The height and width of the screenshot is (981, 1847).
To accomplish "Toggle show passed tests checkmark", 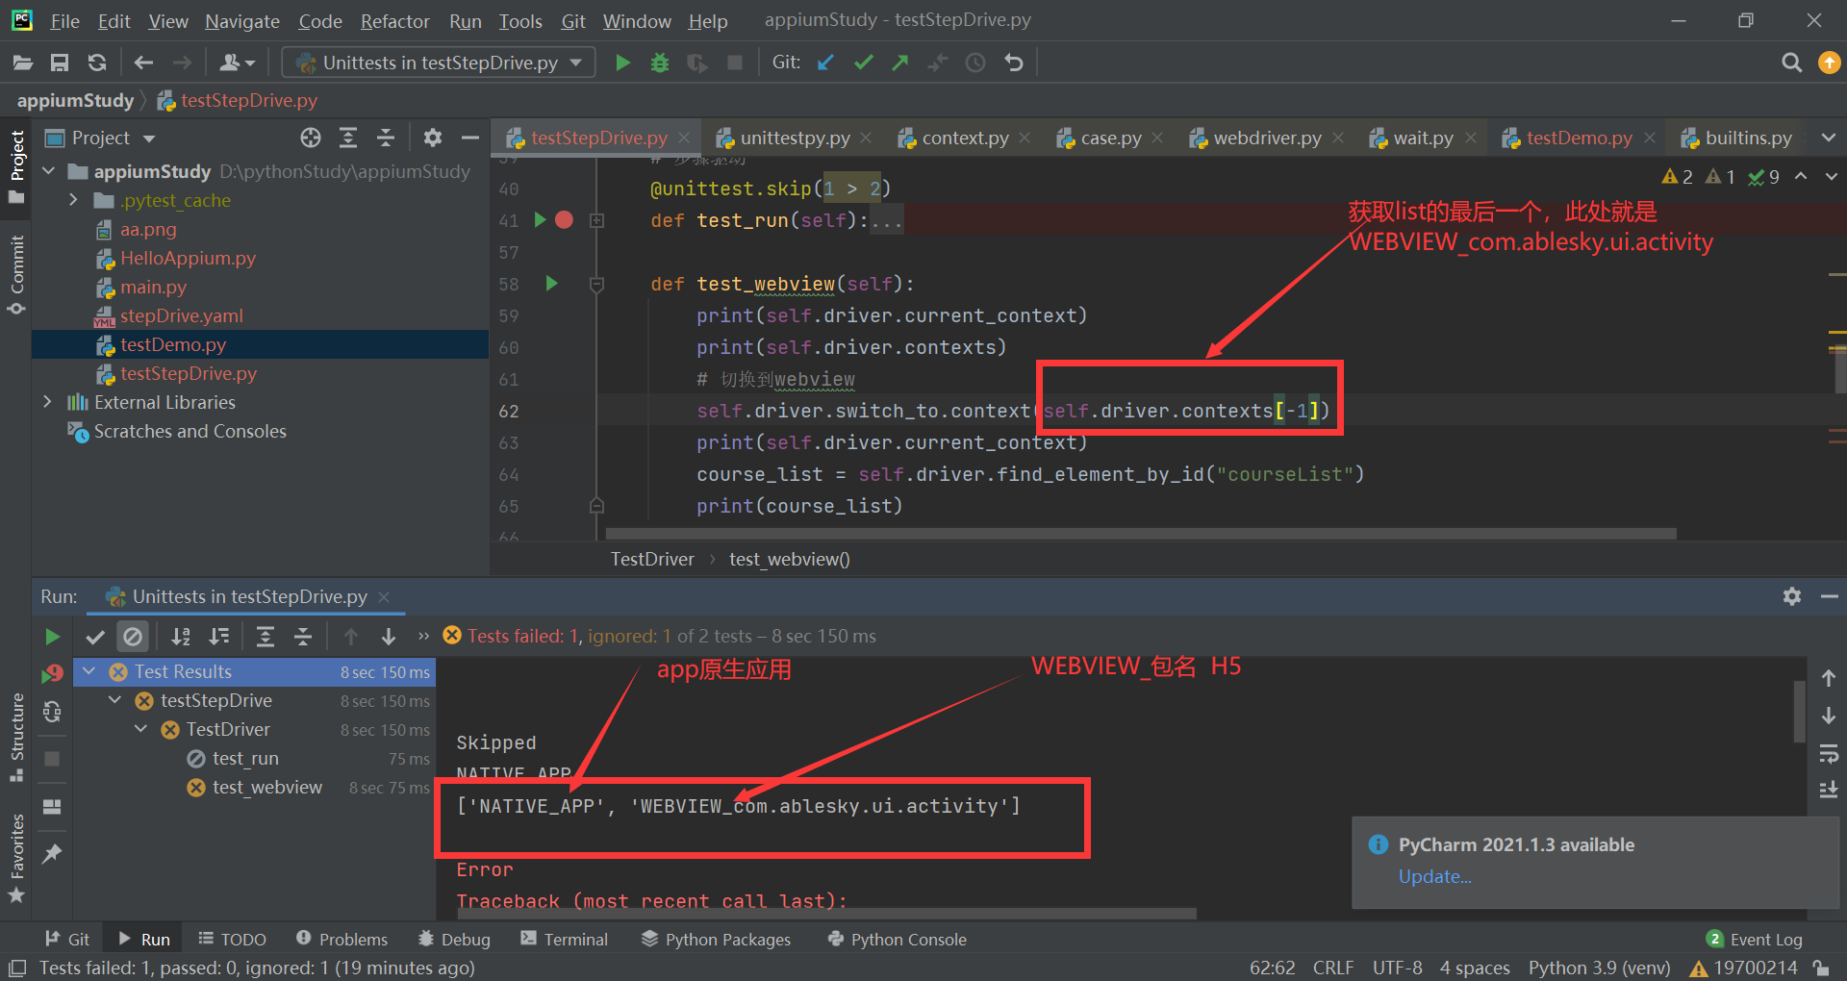I will point(95,636).
